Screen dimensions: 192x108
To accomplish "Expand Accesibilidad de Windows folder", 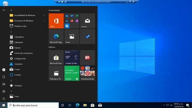I will point(28,15).
